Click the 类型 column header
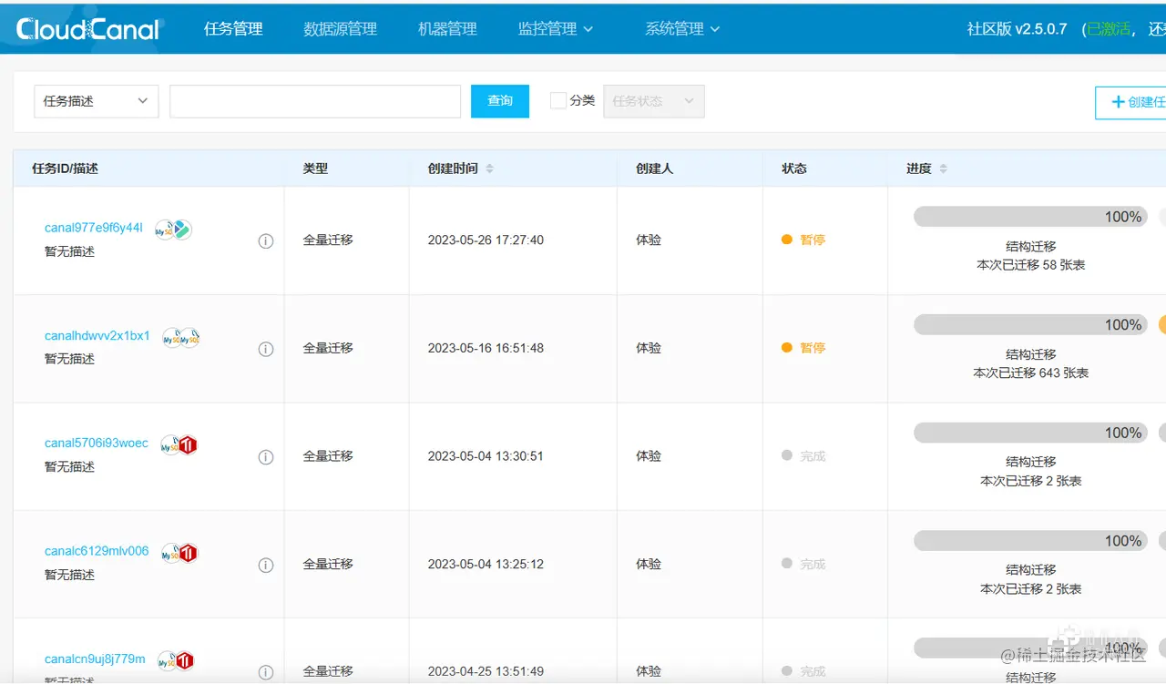The image size is (1166, 684). pyautogui.click(x=315, y=168)
